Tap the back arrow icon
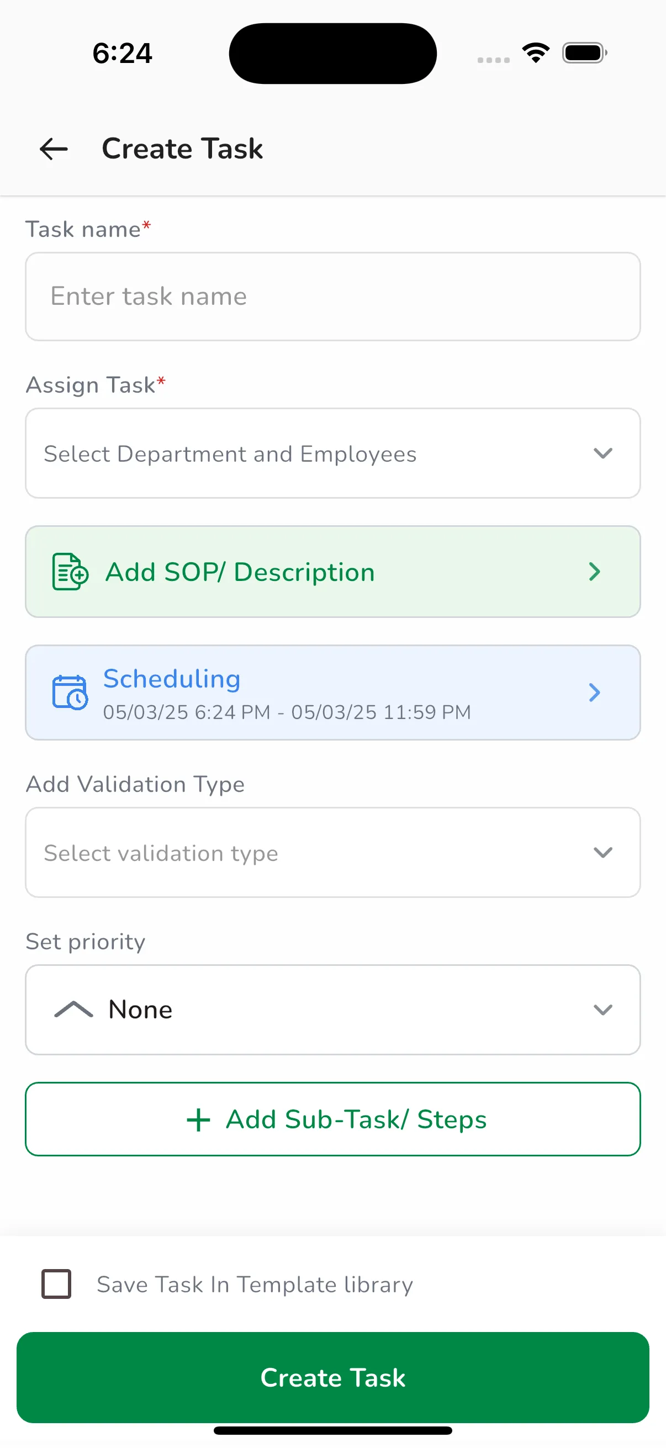This screenshot has width=666, height=1448. click(x=54, y=149)
